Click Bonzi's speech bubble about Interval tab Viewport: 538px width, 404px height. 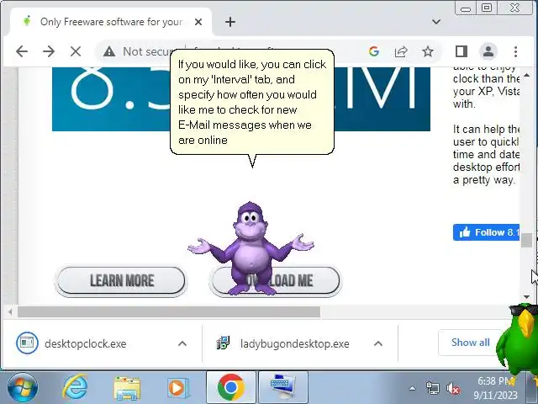pos(252,103)
